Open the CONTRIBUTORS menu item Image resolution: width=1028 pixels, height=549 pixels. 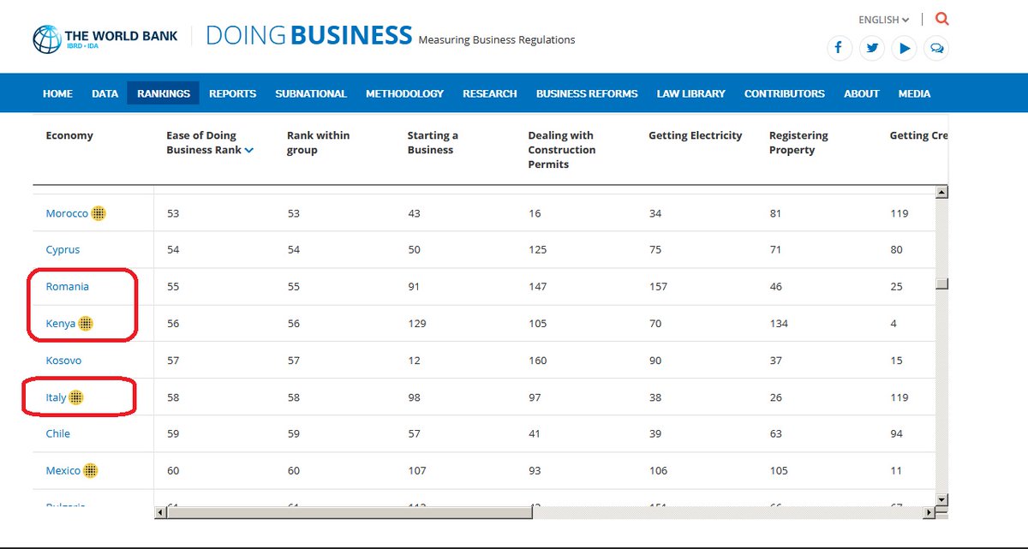click(785, 93)
